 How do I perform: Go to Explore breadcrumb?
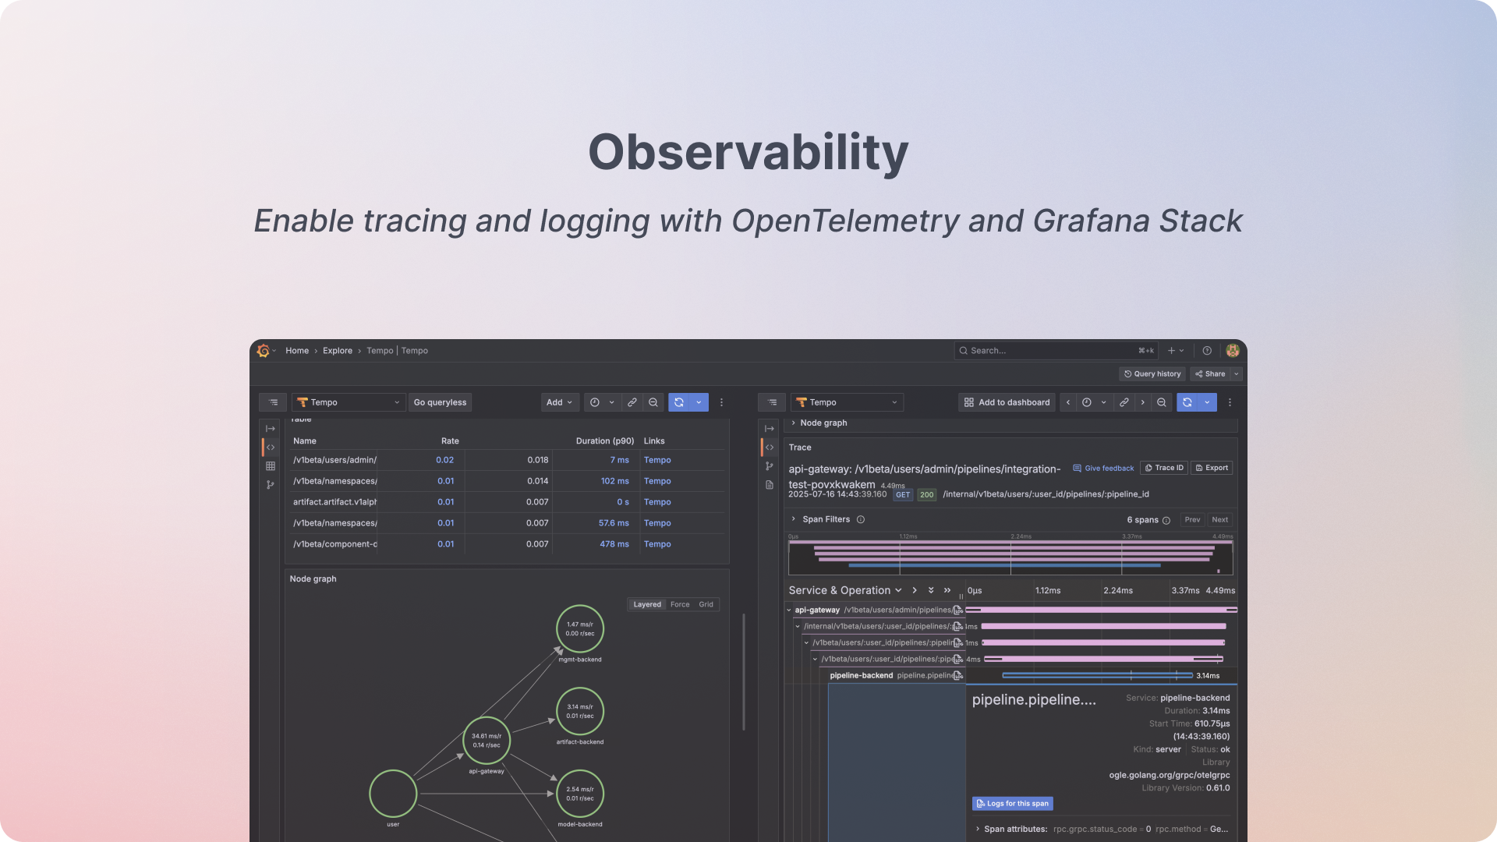tap(338, 351)
